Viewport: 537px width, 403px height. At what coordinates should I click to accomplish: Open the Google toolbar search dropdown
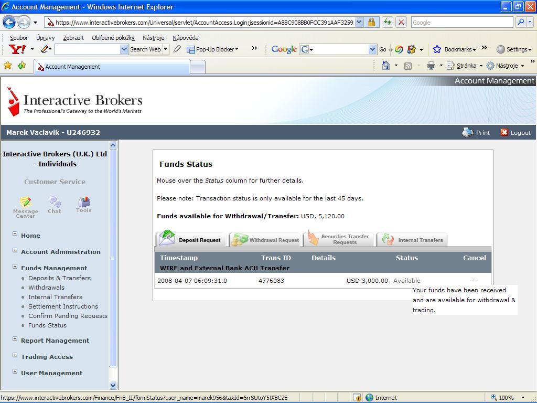click(x=373, y=49)
